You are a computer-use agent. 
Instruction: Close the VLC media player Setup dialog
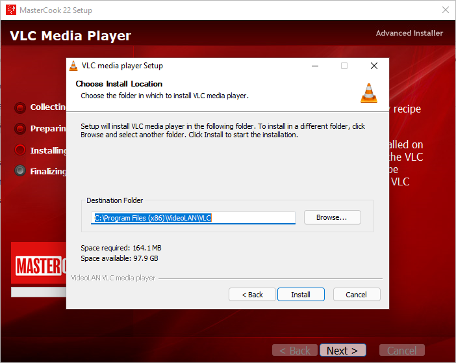(x=374, y=66)
